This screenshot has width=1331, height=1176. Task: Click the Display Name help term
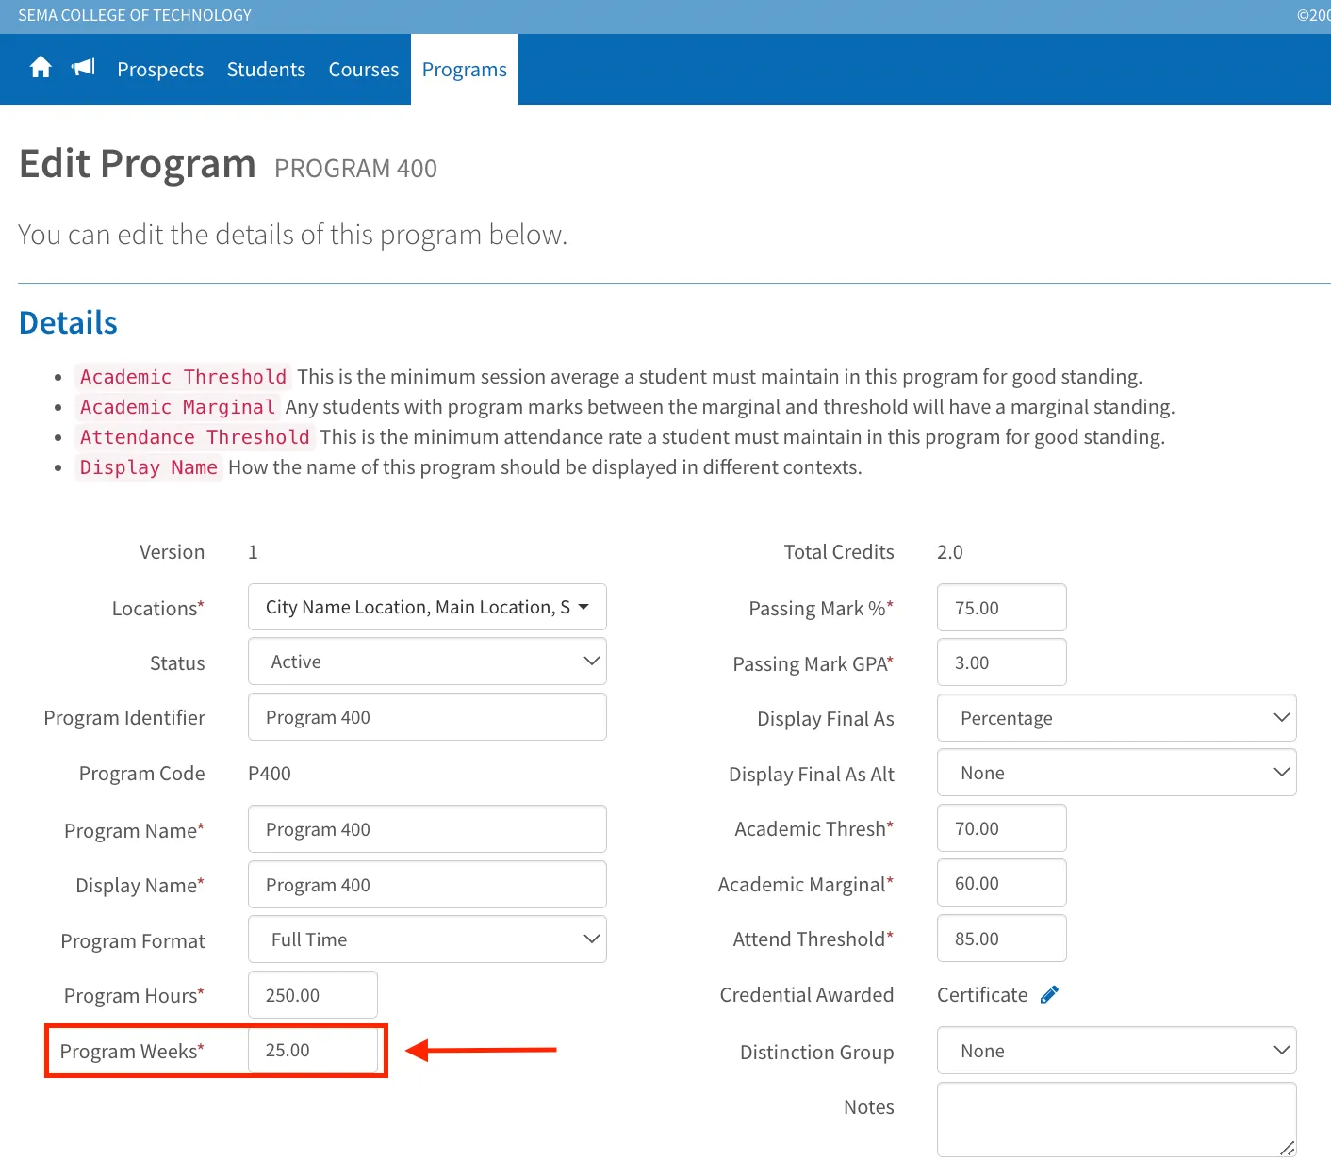coord(149,467)
